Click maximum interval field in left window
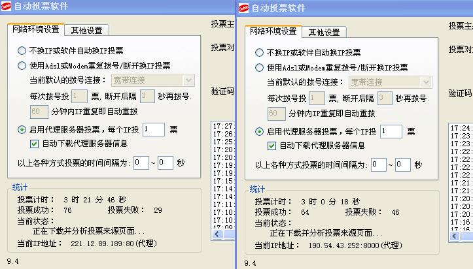This screenshot has height=269, width=473. (x=166, y=163)
